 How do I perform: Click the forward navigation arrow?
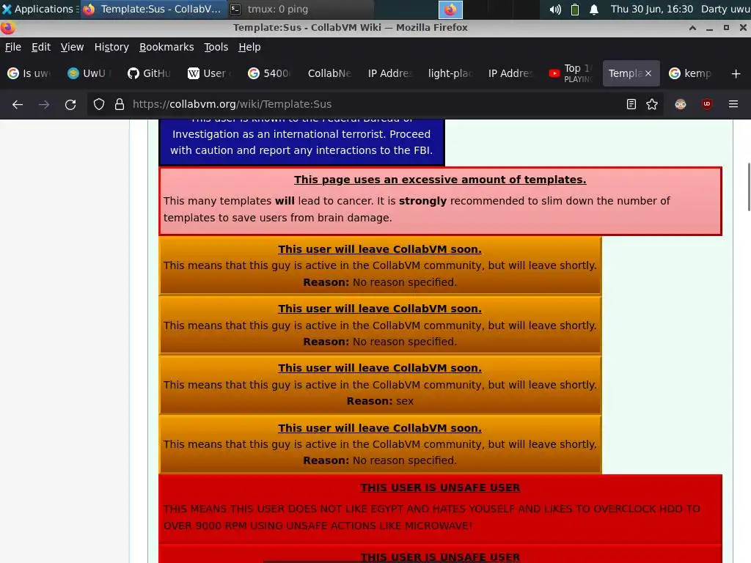44,104
